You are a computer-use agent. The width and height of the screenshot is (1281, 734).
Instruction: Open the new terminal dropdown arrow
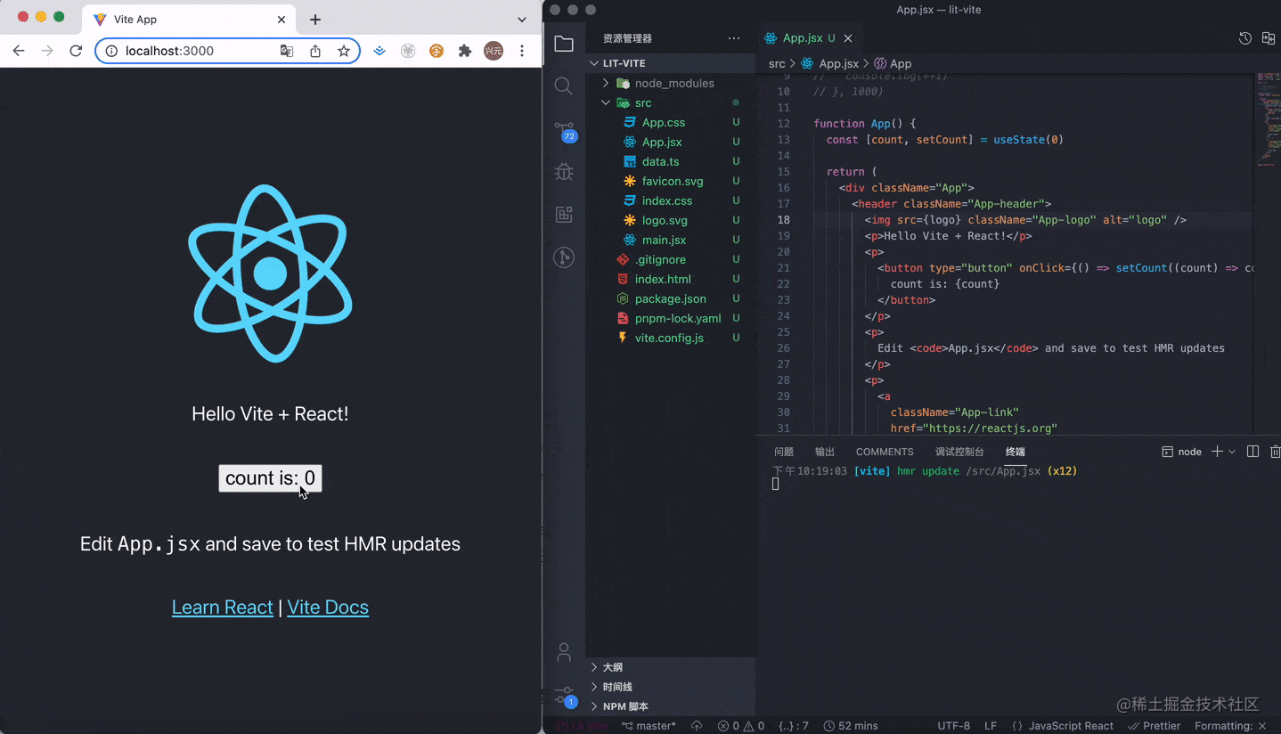[x=1232, y=452]
